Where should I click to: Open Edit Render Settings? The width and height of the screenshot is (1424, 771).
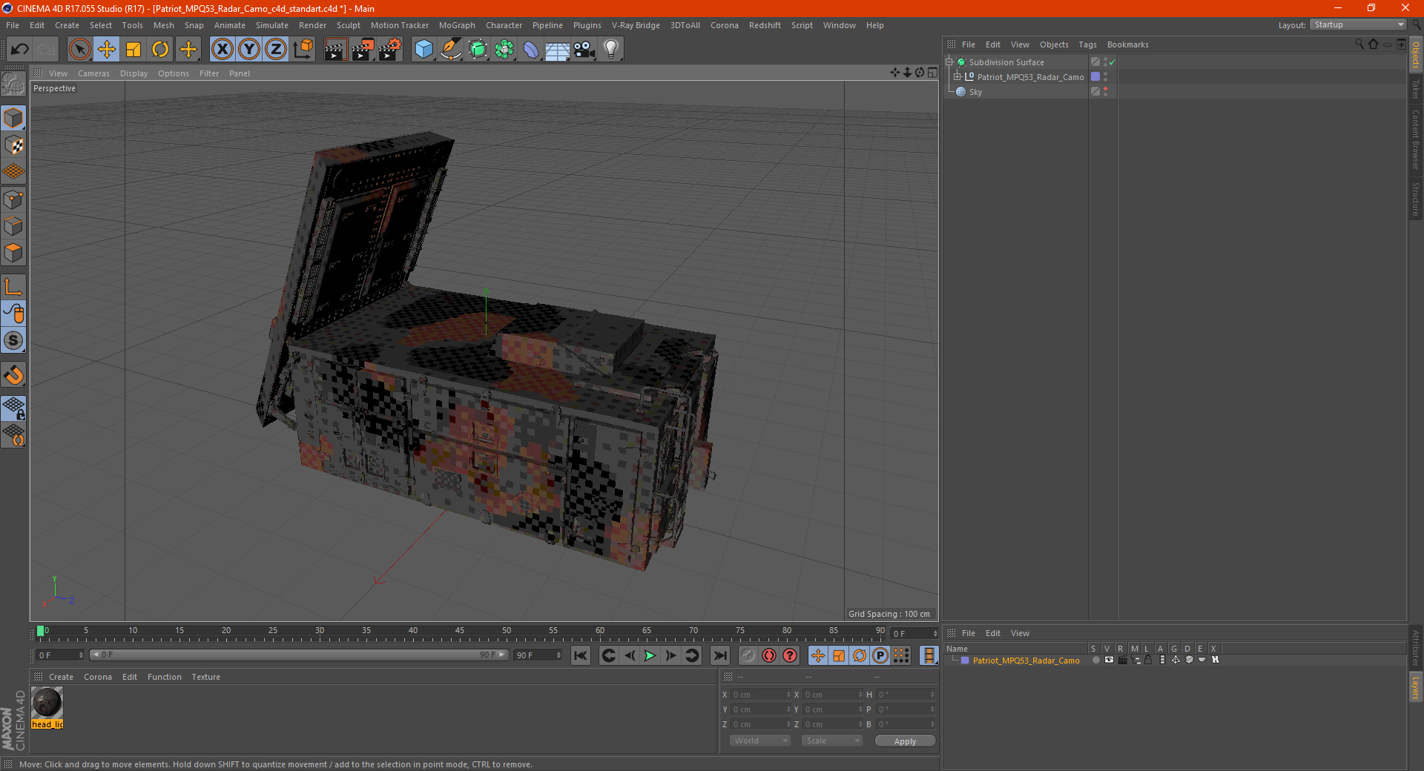coord(390,50)
